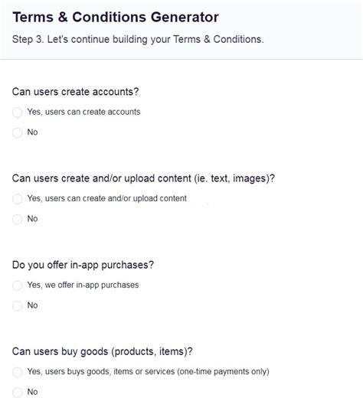Image resolution: width=363 pixels, height=414 pixels.
Task: Click the 'Can users create and/or upload content' heading
Action: click(143, 178)
